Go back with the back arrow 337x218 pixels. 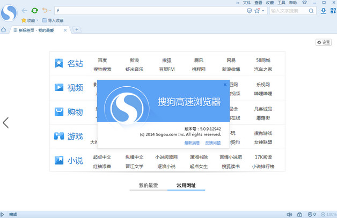[x=25, y=10]
